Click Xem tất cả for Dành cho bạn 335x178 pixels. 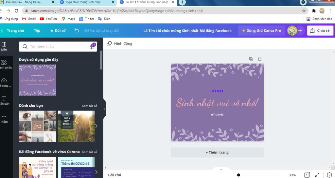(x=89, y=106)
